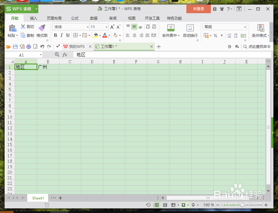This screenshot has height=213, width=278.
Task: Open the 开发工具 ribbon tab
Action: point(152,18)
